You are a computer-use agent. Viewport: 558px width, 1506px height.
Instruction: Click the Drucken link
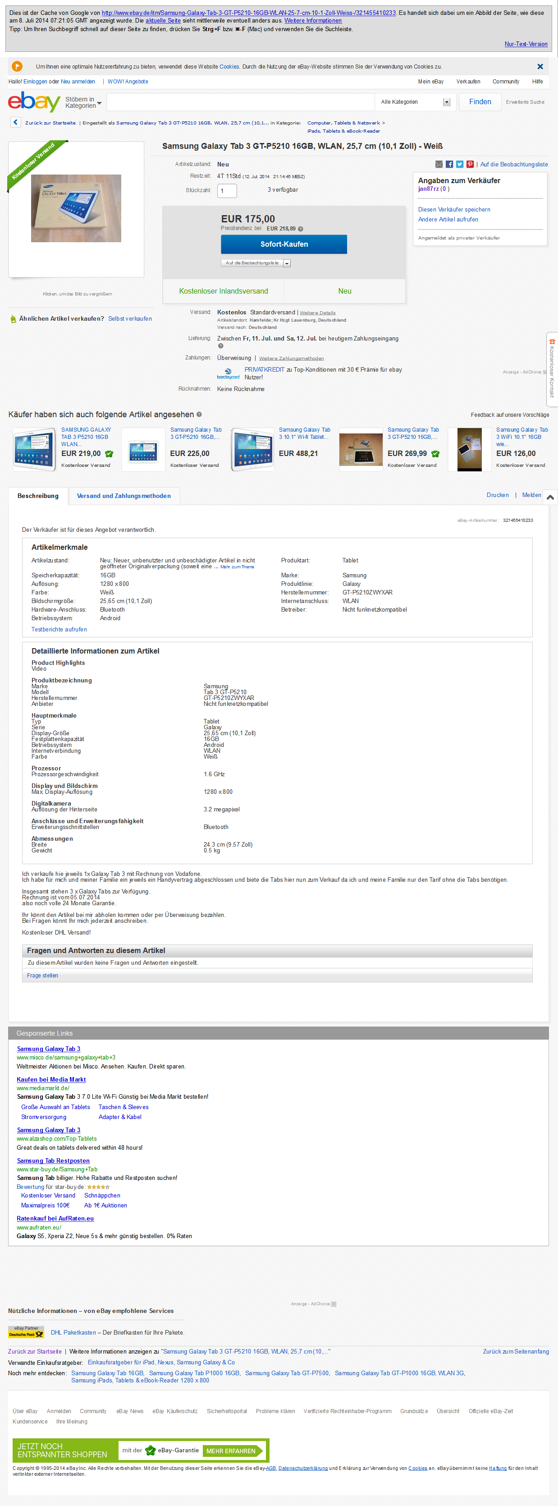coord(498,495)
